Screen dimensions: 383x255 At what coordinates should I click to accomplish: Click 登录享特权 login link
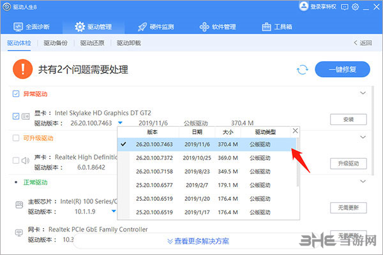tap(323, 6)
